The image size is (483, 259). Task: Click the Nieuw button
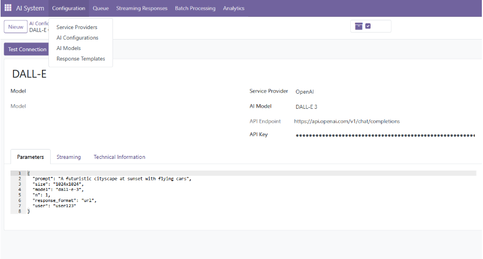point(16,27)
